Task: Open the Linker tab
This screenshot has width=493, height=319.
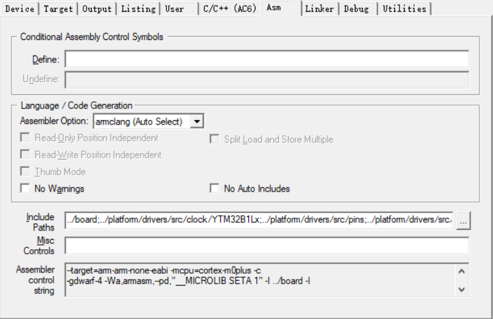Action: click(319, 9)
